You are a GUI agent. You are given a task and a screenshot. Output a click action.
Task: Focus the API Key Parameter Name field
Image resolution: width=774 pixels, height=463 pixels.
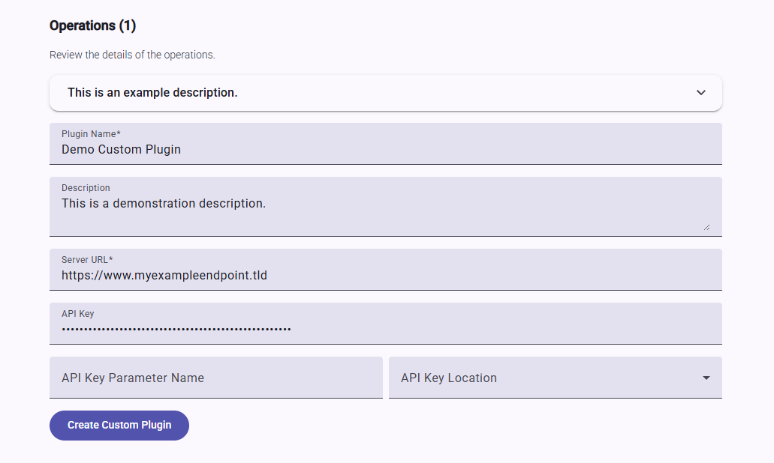pos(215,378)
